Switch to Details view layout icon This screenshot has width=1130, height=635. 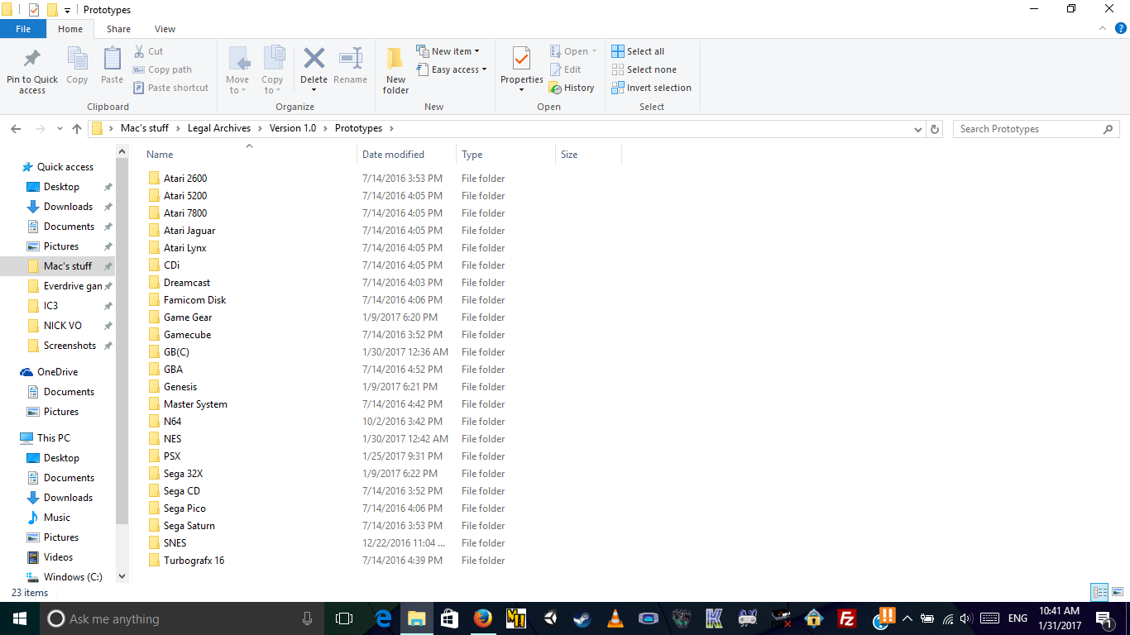(x=1099, y=592)
